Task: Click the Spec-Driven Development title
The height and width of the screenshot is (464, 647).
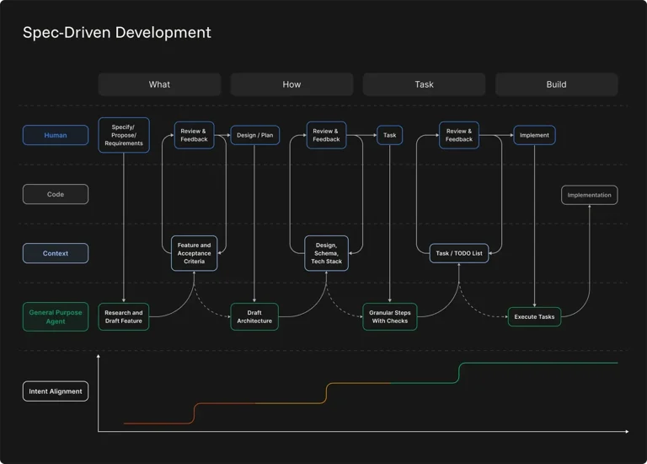Action: pyautogui.click(x=117, y=32)
